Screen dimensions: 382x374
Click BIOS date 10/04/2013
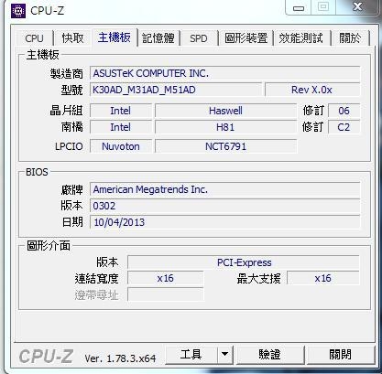click(x=224, y=222)
